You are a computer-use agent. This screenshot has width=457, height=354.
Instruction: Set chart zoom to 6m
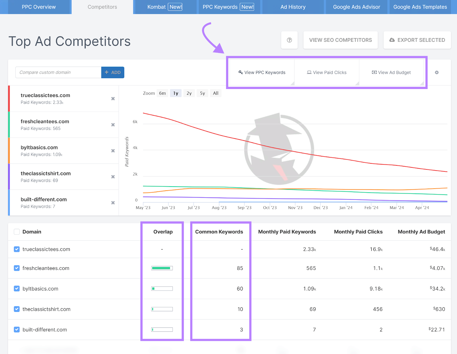(163, 93)
